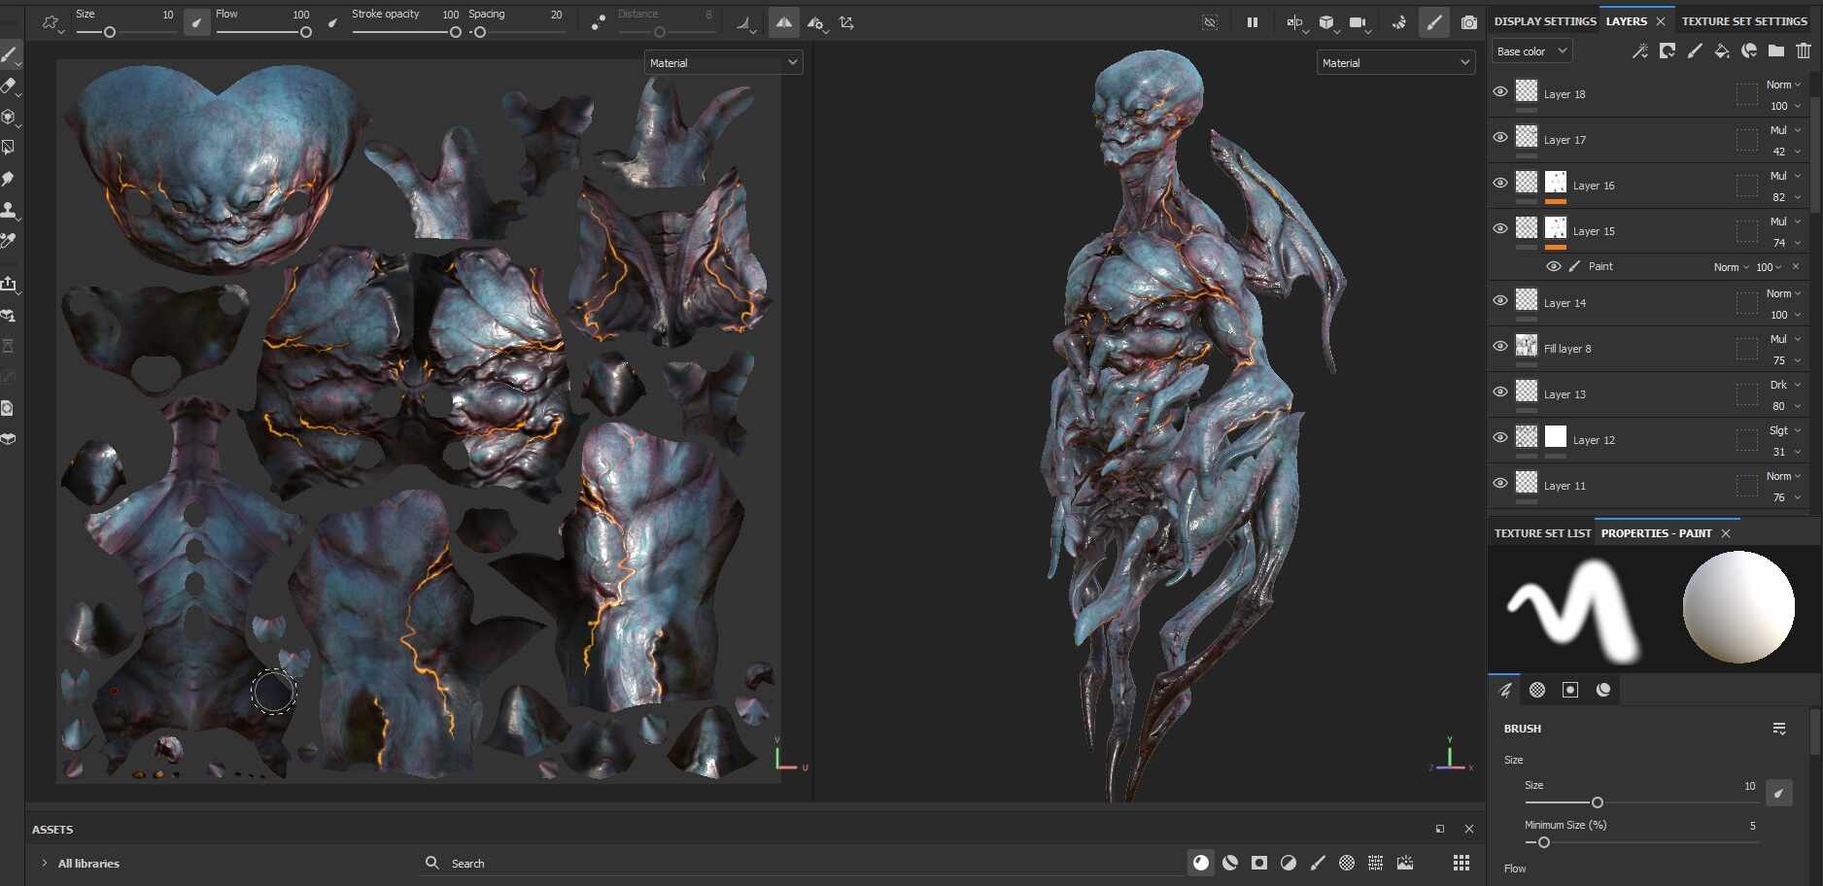Image resolution: width=1823 pixels, height=886 pixels.
Task: Open the brush preset picker in top toolbar
Action: (x=52, y=22)
